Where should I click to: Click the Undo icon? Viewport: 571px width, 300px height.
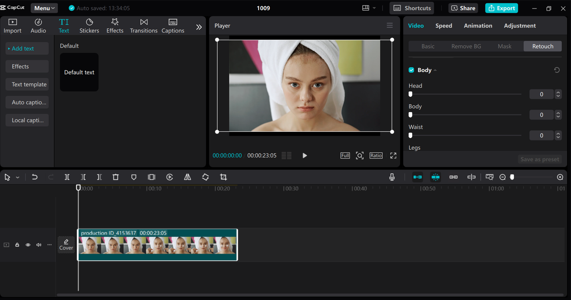pyautogui.click(x=34, y=177)
